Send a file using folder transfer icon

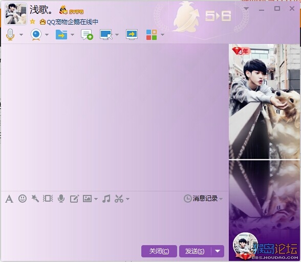click(61, 35)
